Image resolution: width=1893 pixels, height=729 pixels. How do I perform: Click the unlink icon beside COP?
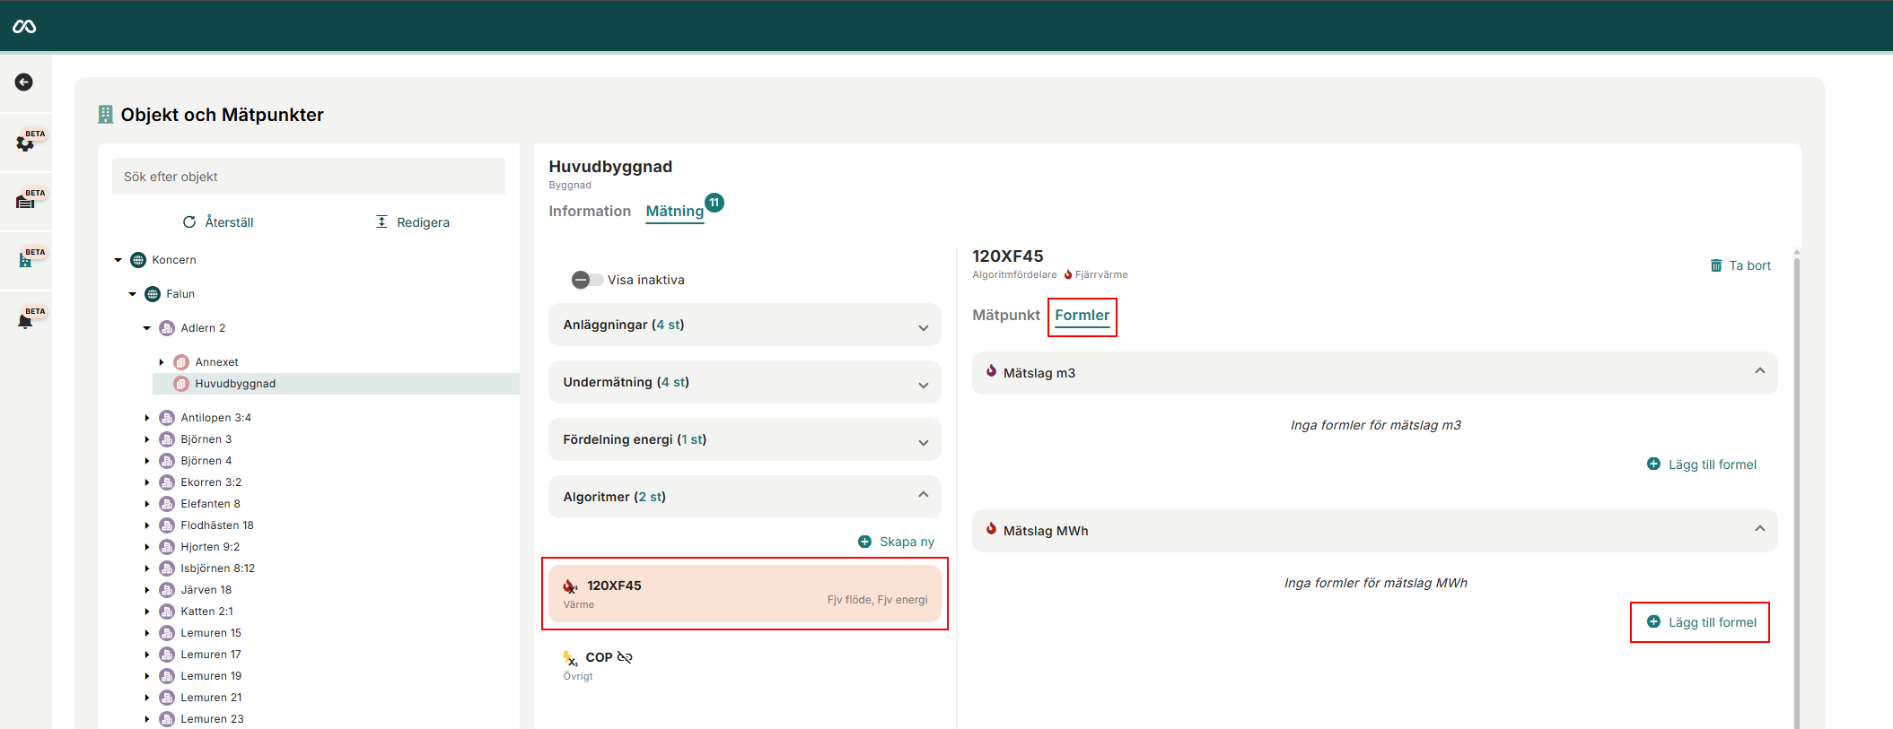pyautogui.click(x=625, y=657)
